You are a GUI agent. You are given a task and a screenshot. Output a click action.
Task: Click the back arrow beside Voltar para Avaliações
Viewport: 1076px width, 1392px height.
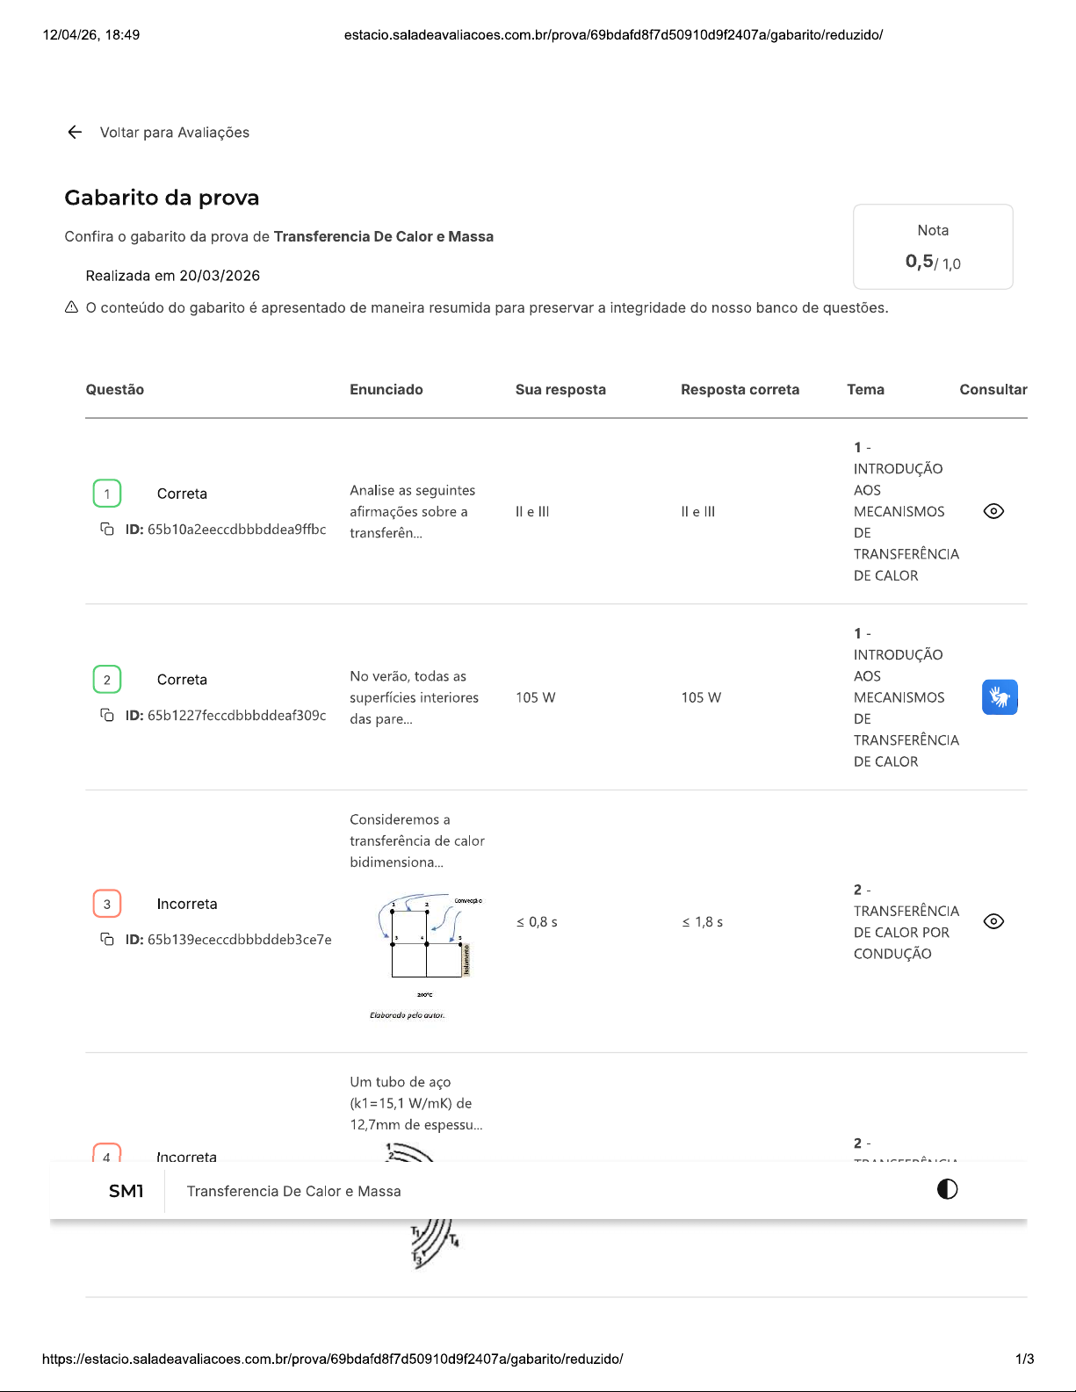click(75, 133)
